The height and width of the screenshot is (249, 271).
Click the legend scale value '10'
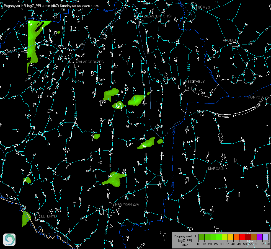tap(198, 244)
